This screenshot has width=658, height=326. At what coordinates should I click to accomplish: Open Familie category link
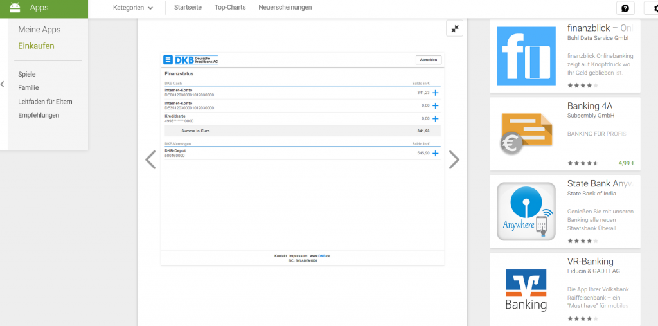coord(28,88)
